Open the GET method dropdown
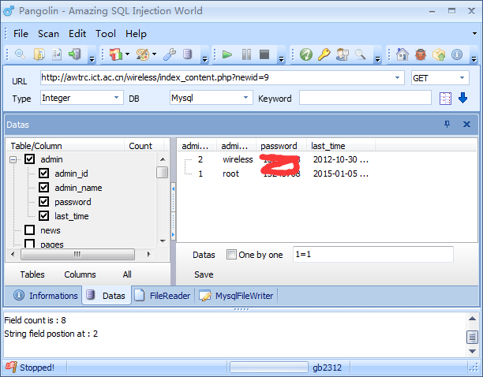Screen dimensions: 483x377 462,78
